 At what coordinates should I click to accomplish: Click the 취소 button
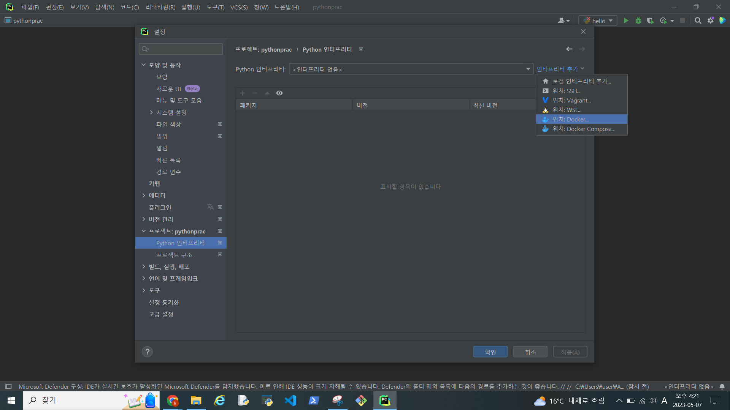pos(530,352)
